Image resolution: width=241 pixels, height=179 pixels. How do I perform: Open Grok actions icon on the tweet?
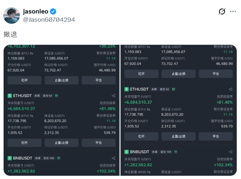pyautogui.click(x=222, y=12)
